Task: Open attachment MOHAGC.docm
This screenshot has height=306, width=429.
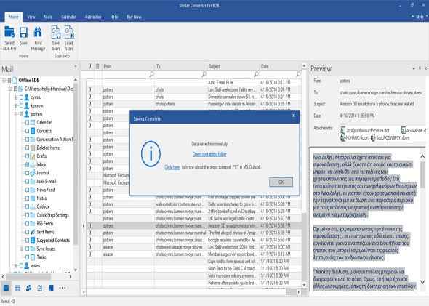Action: [x=354, y=137]
